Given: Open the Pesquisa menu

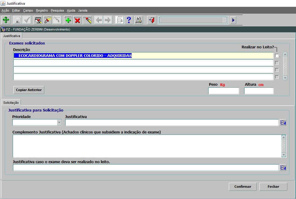Looking at the screenshot, I should point(57,11).
